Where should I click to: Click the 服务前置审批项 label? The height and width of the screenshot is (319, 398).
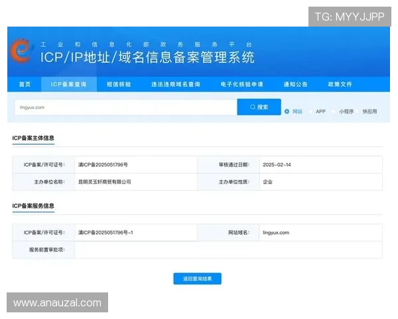[x=47, y=250]
